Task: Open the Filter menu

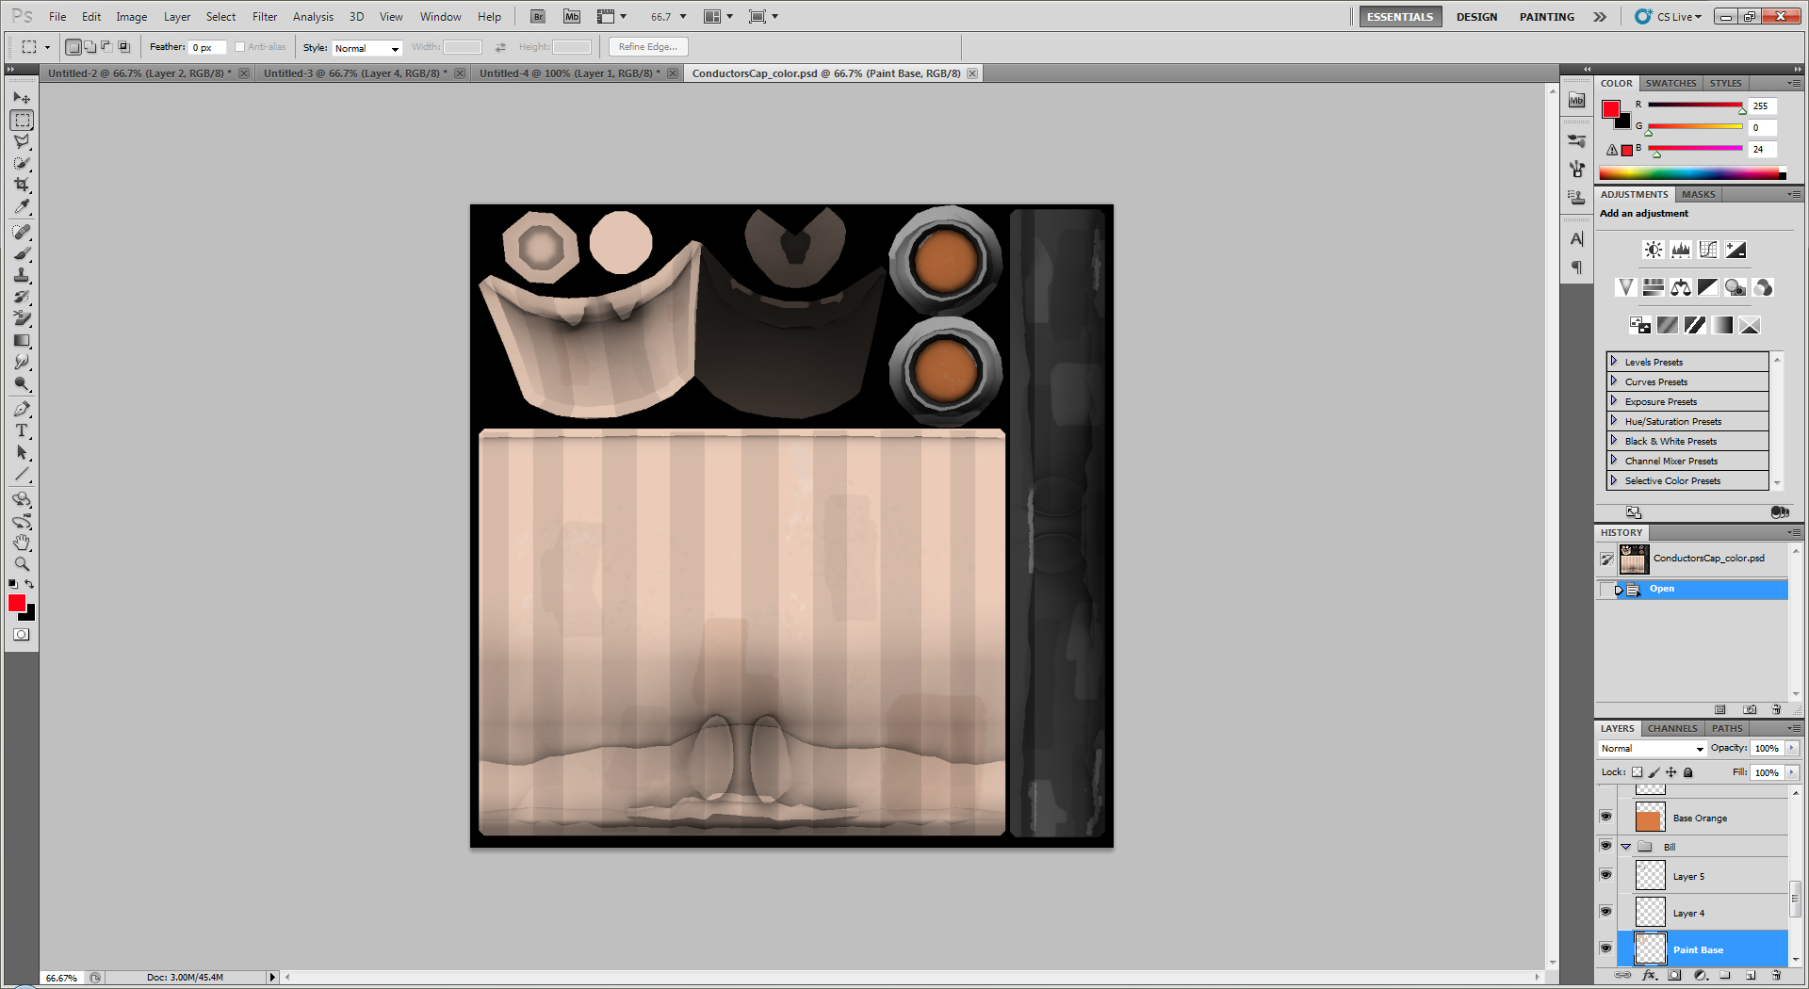Action: 265,17
